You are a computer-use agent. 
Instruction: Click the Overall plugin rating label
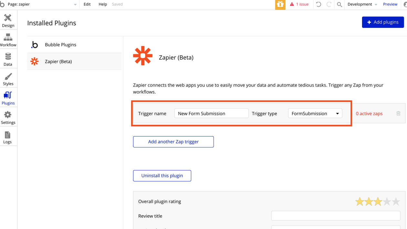160,201
